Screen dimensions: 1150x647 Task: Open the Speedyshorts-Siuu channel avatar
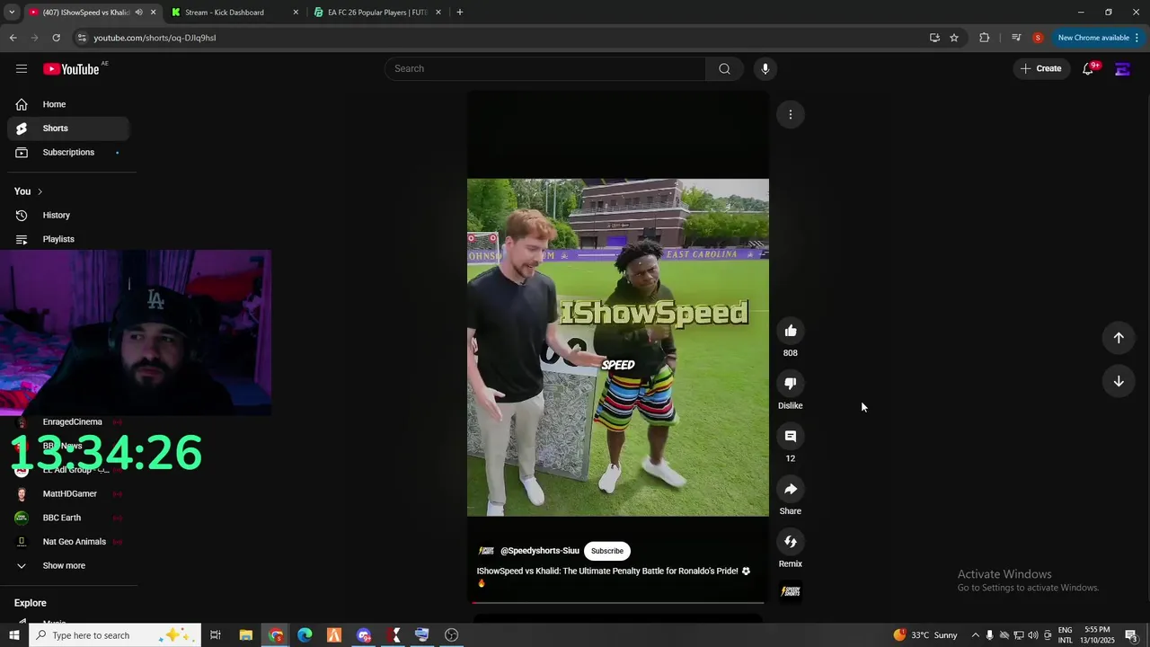point(486,551)
